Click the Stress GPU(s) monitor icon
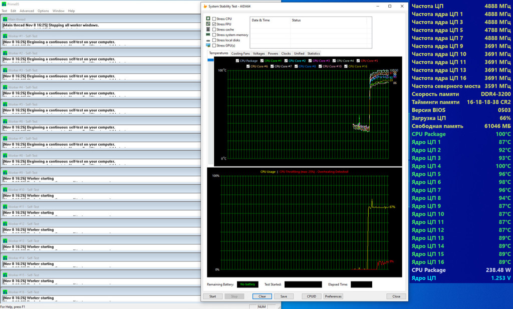513x309 pixels. 208,45
